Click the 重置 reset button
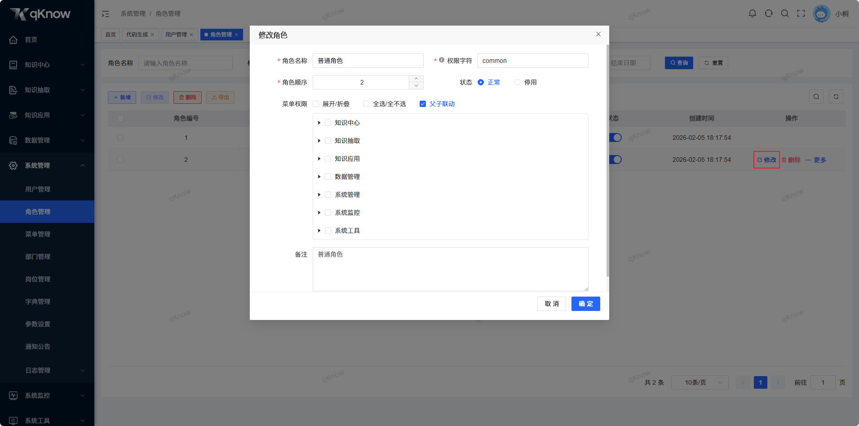 pos(713,63)
